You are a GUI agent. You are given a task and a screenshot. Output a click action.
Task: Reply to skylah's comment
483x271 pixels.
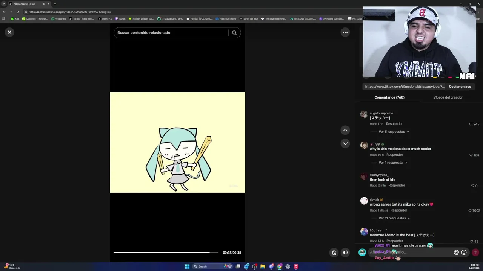[399, 210]
